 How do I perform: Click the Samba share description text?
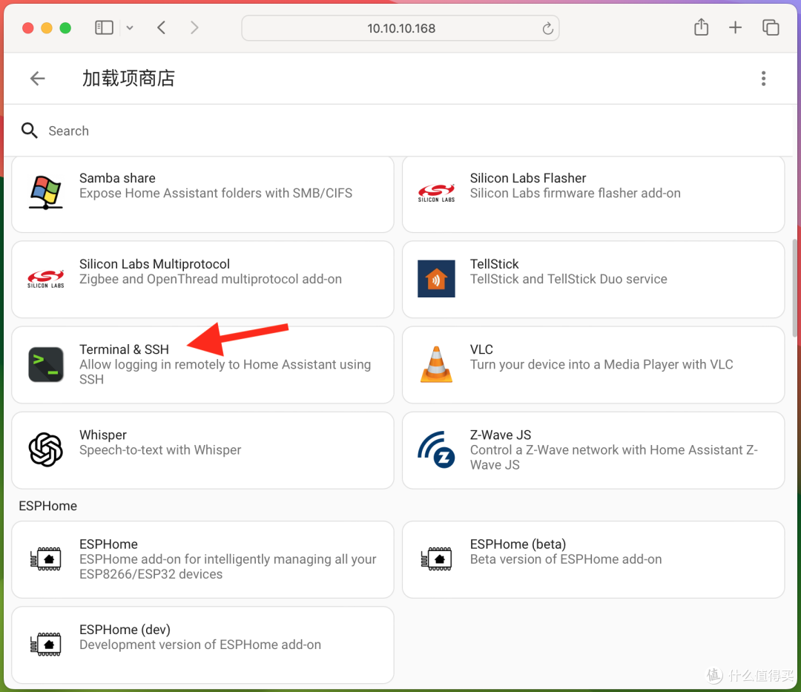[216, 193]
